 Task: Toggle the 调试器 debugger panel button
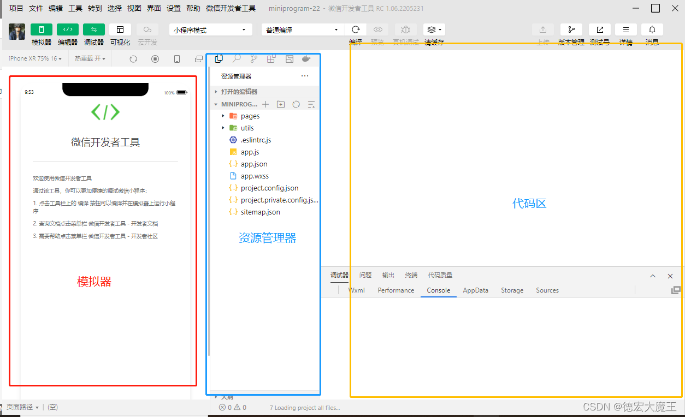(x=94, y=29)
